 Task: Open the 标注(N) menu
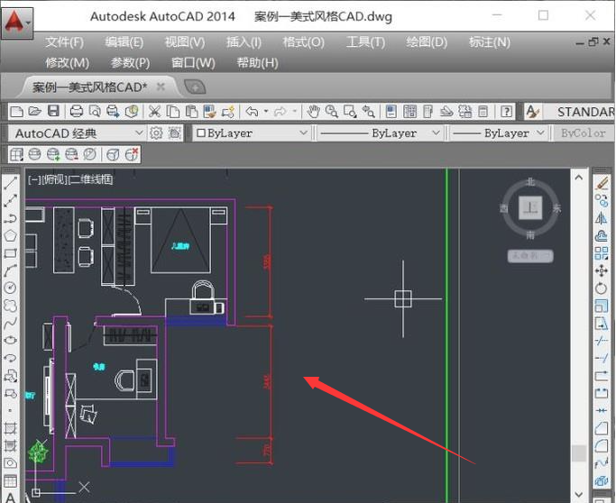489,42
